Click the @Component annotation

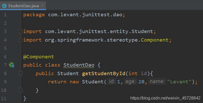click(x=38, y=57)
